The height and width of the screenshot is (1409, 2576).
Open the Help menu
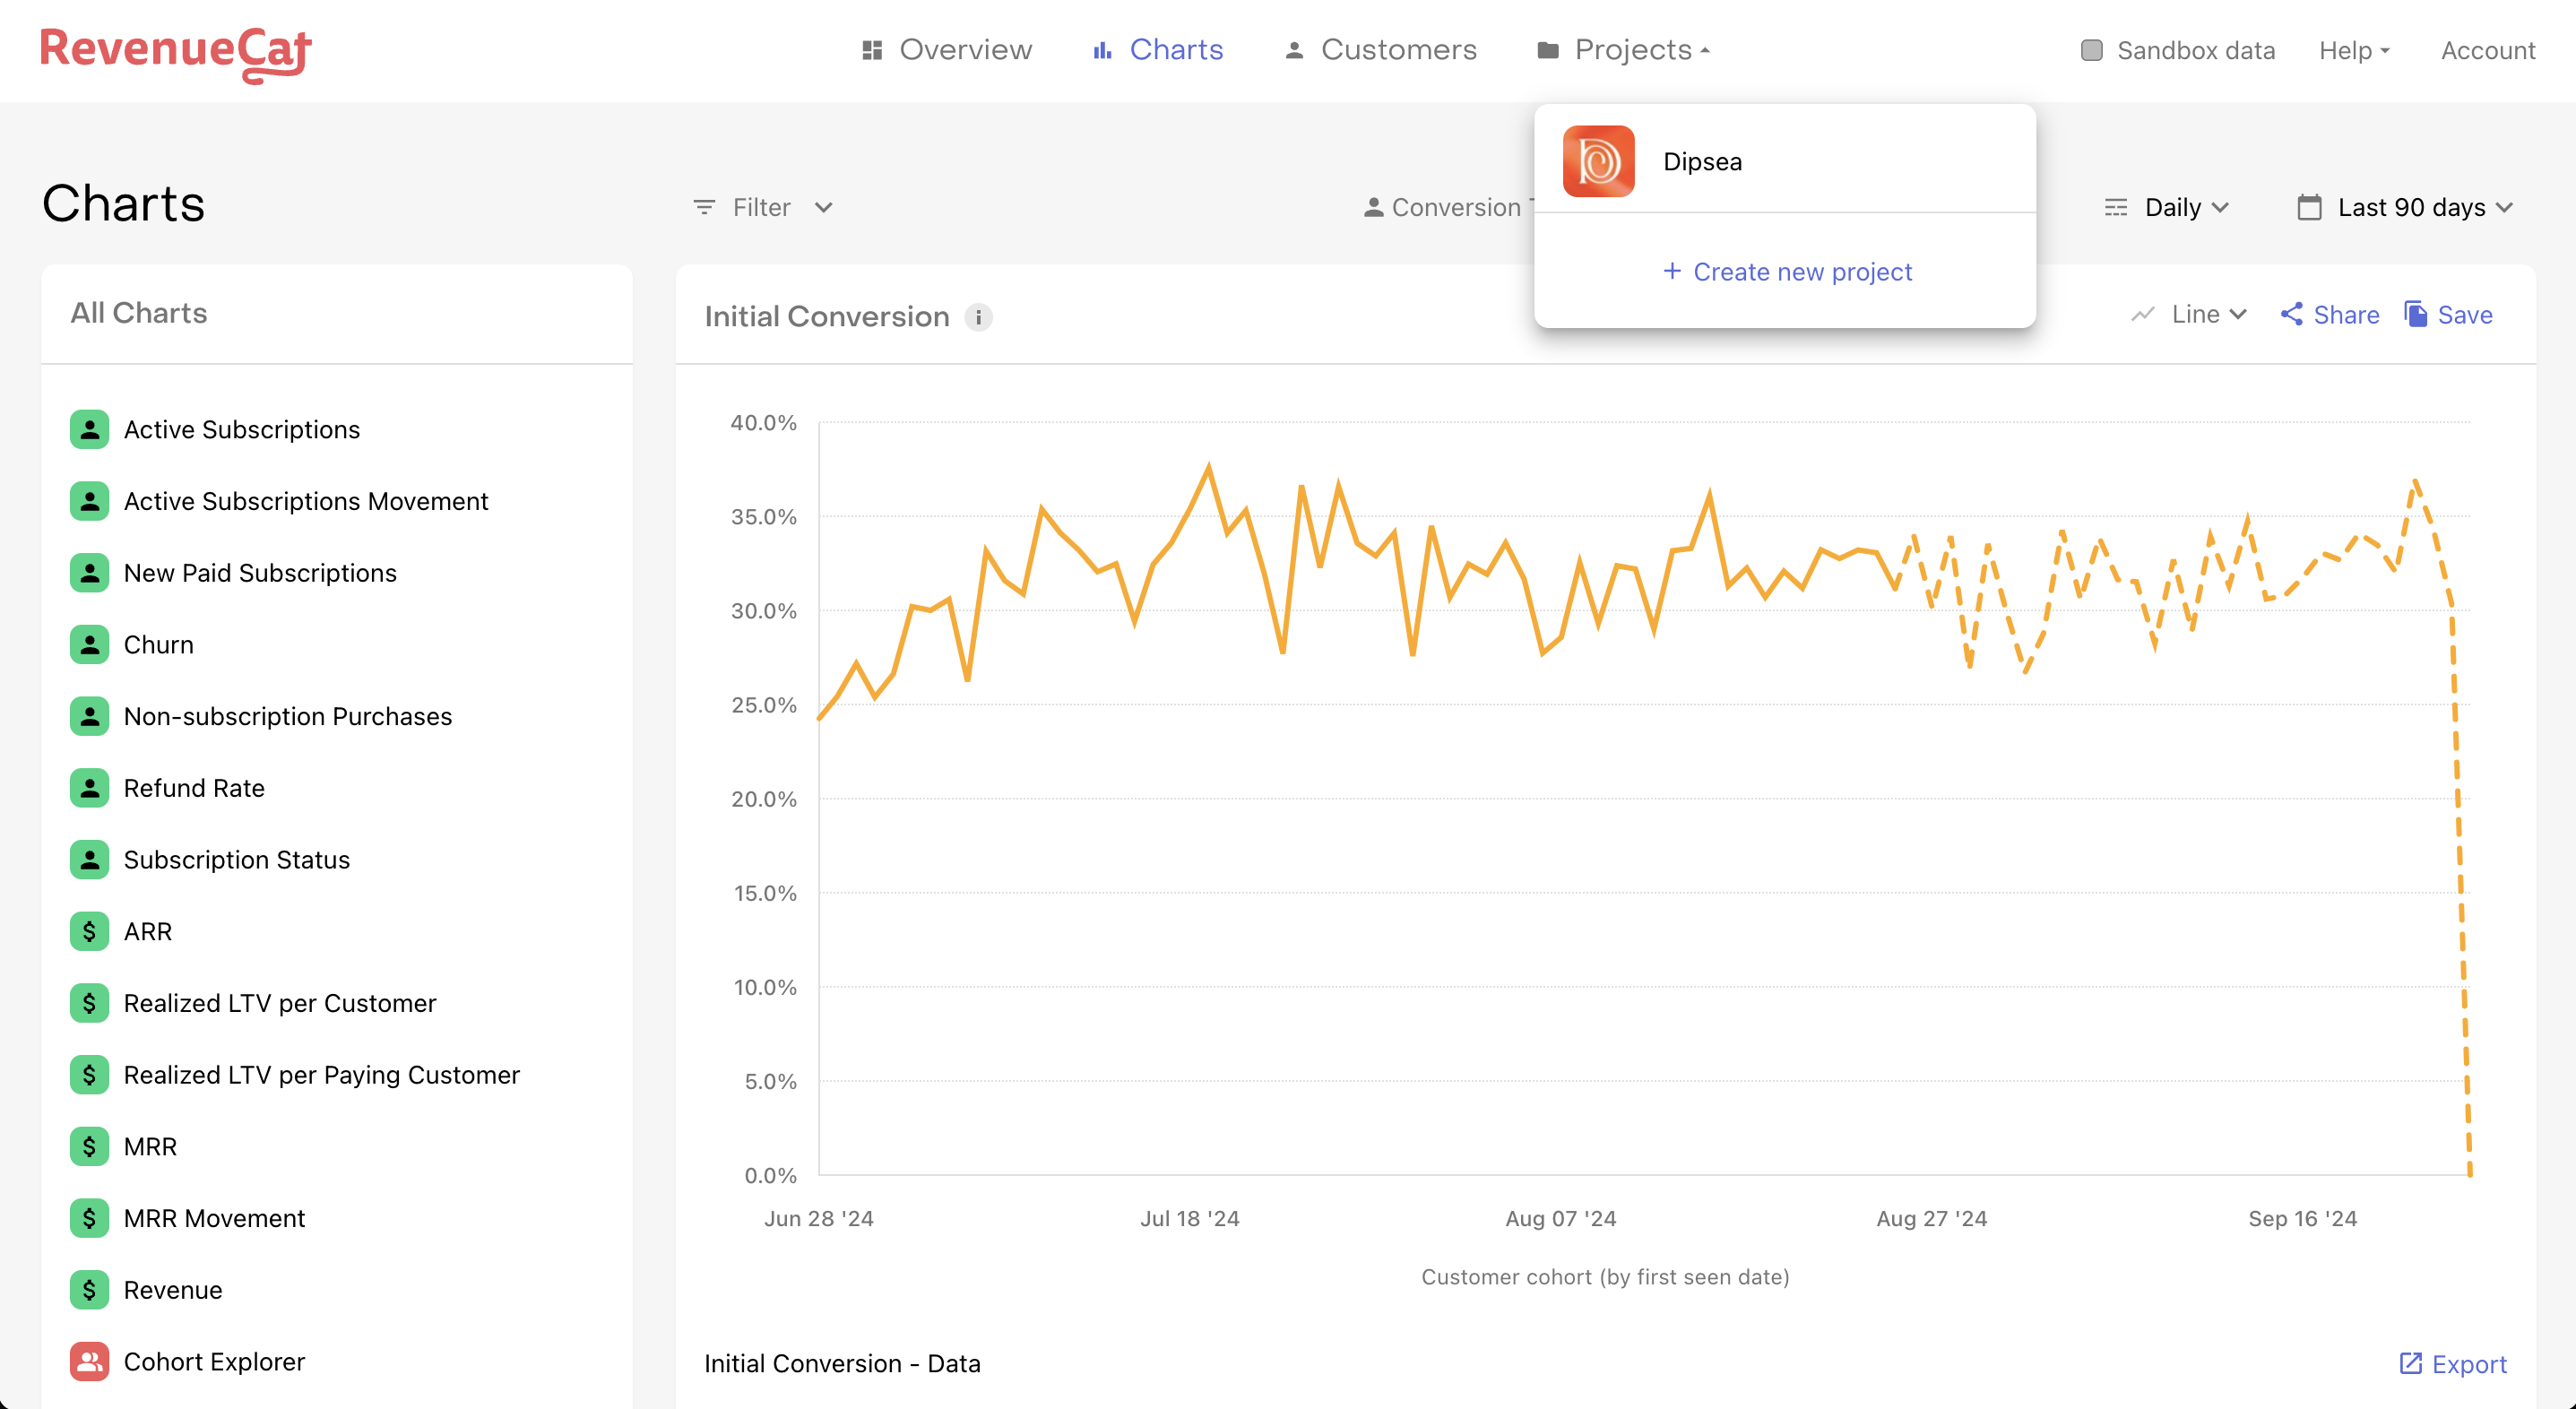click(2353, 50)
